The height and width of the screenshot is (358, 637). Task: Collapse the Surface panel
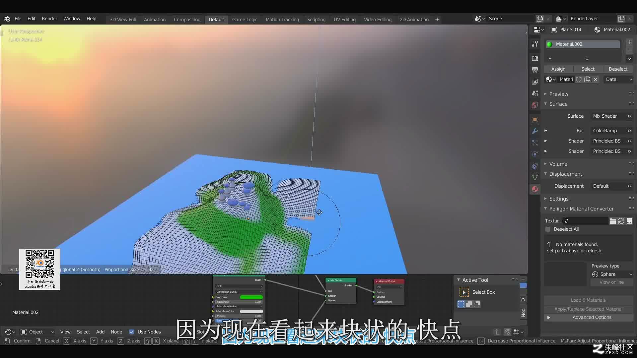[x=558, y=104]
